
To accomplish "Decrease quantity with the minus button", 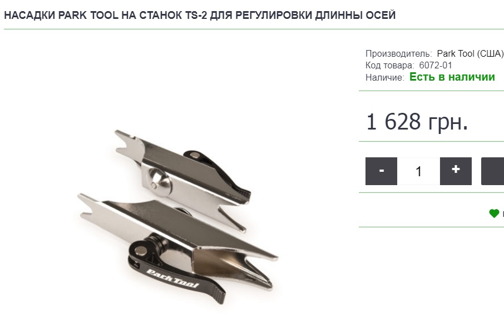I will click(x=381, y=171).
